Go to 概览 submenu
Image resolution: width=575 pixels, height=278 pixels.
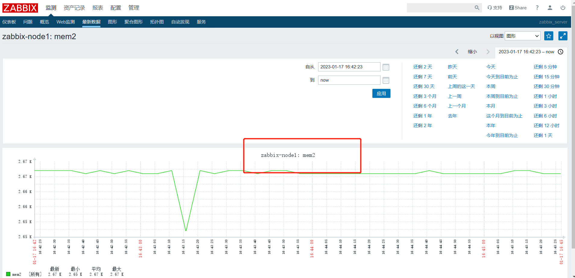[x=44, y=22]
